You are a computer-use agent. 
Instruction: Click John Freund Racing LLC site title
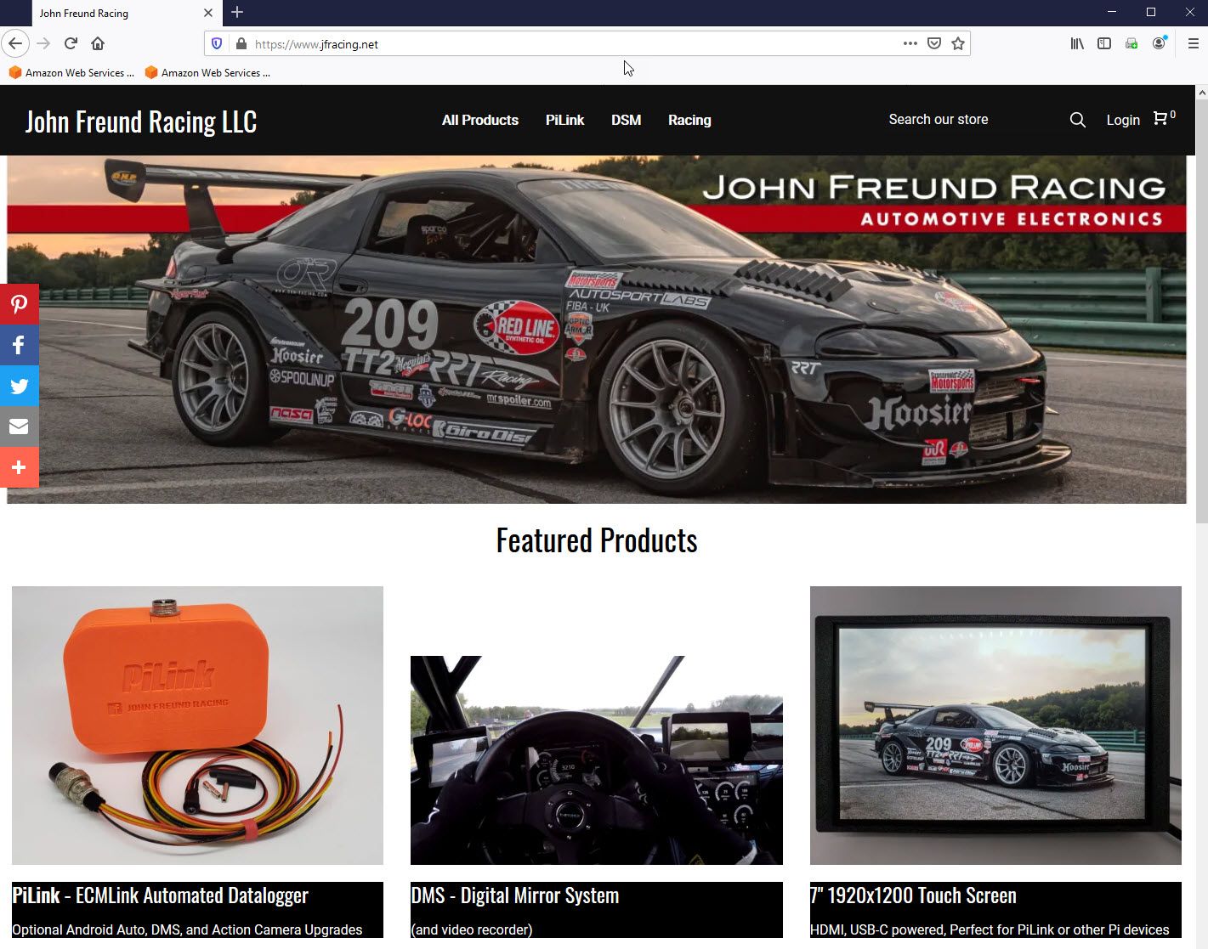tap(141, 121)
